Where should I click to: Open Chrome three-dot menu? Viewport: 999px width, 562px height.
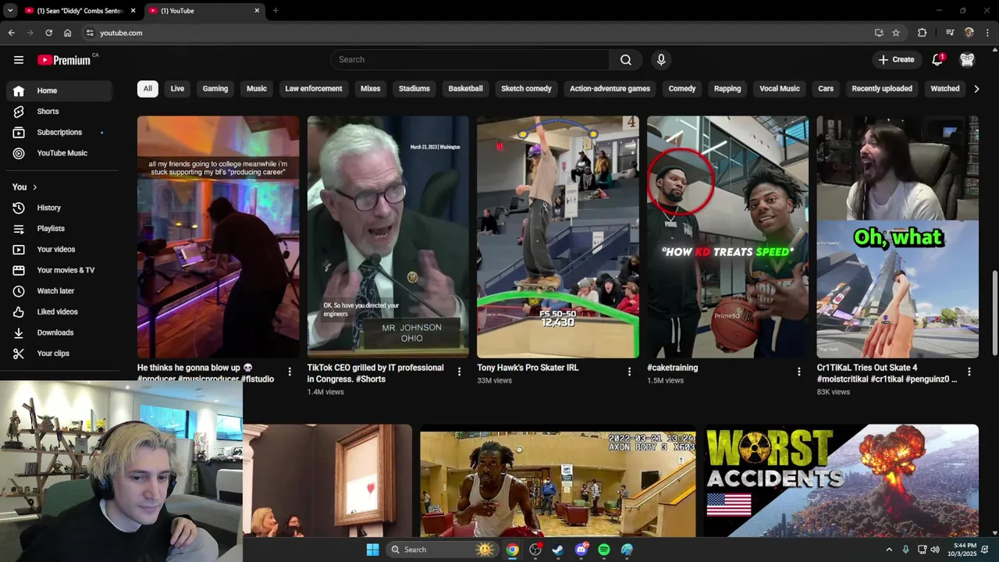pos(988,33)
